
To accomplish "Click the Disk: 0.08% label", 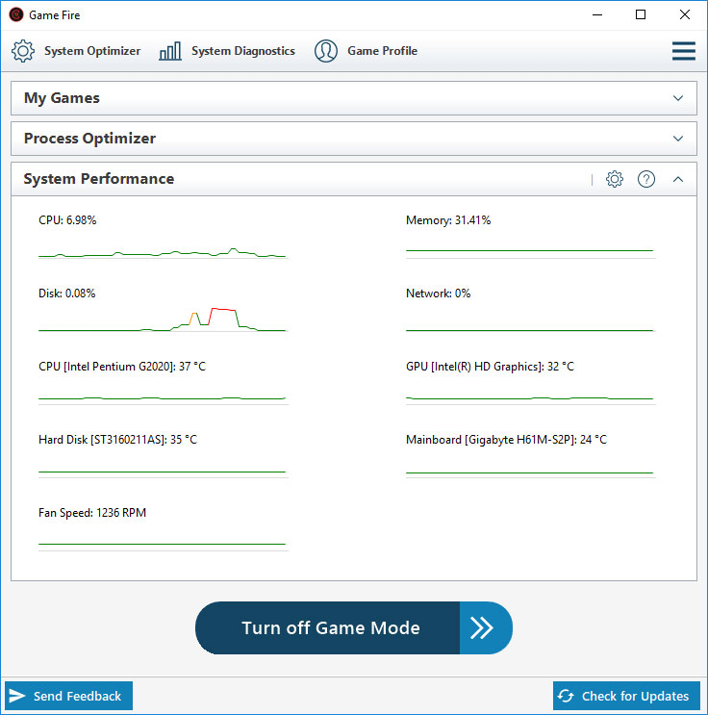I will 67,294.
